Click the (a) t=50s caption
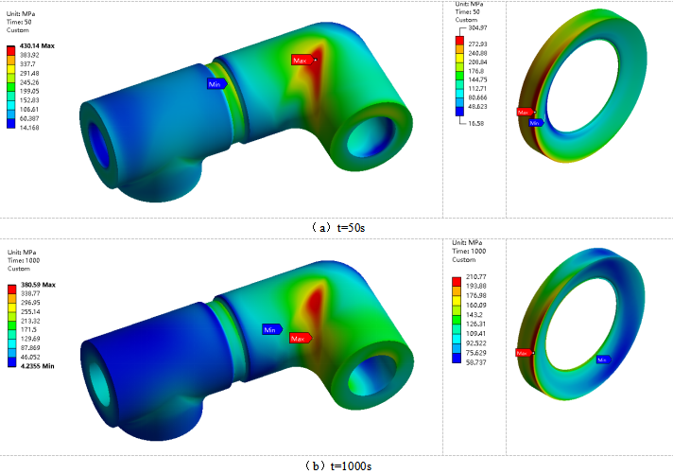 (x=337, y=227)
